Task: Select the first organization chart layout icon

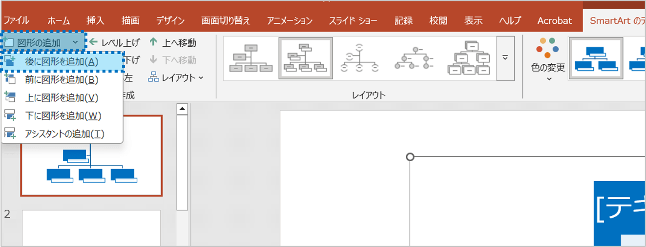Action: [251, 58]
